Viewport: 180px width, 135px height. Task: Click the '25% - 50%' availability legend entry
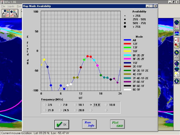(139, 19)
